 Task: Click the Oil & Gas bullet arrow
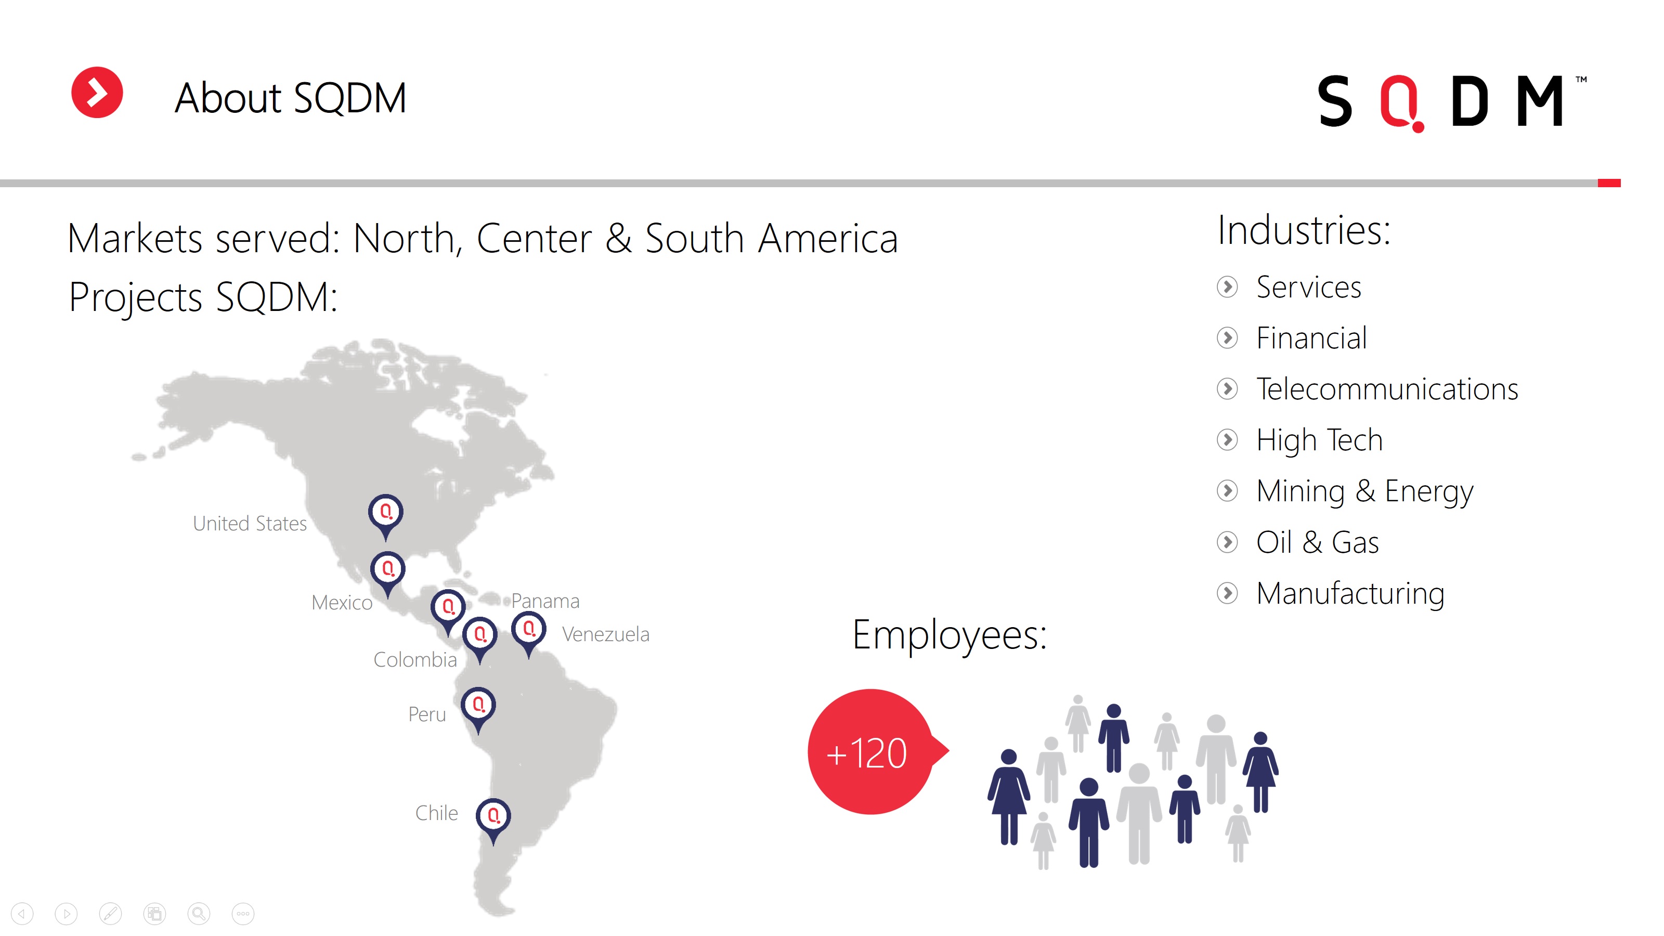(x=1227, y=542)
